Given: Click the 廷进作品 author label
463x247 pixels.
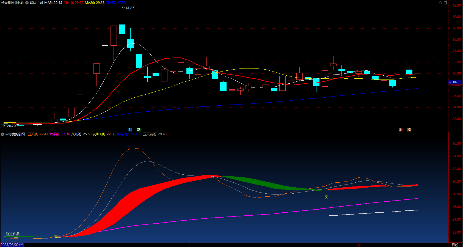Looking at the screenshot, I should (13, 234).
